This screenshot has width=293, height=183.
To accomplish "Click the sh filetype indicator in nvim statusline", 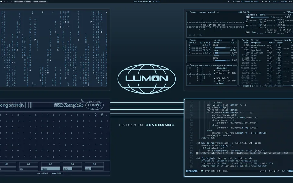I will pos(278,171).
